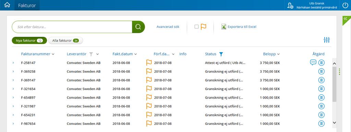Click the Excel export icon

[x=223, y=27]
